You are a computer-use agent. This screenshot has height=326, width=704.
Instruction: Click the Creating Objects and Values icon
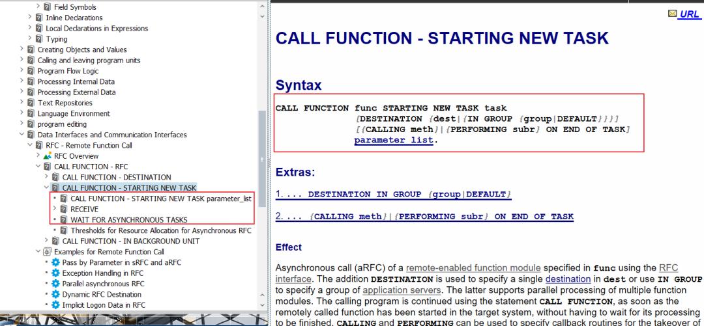(x=31, y=49)
